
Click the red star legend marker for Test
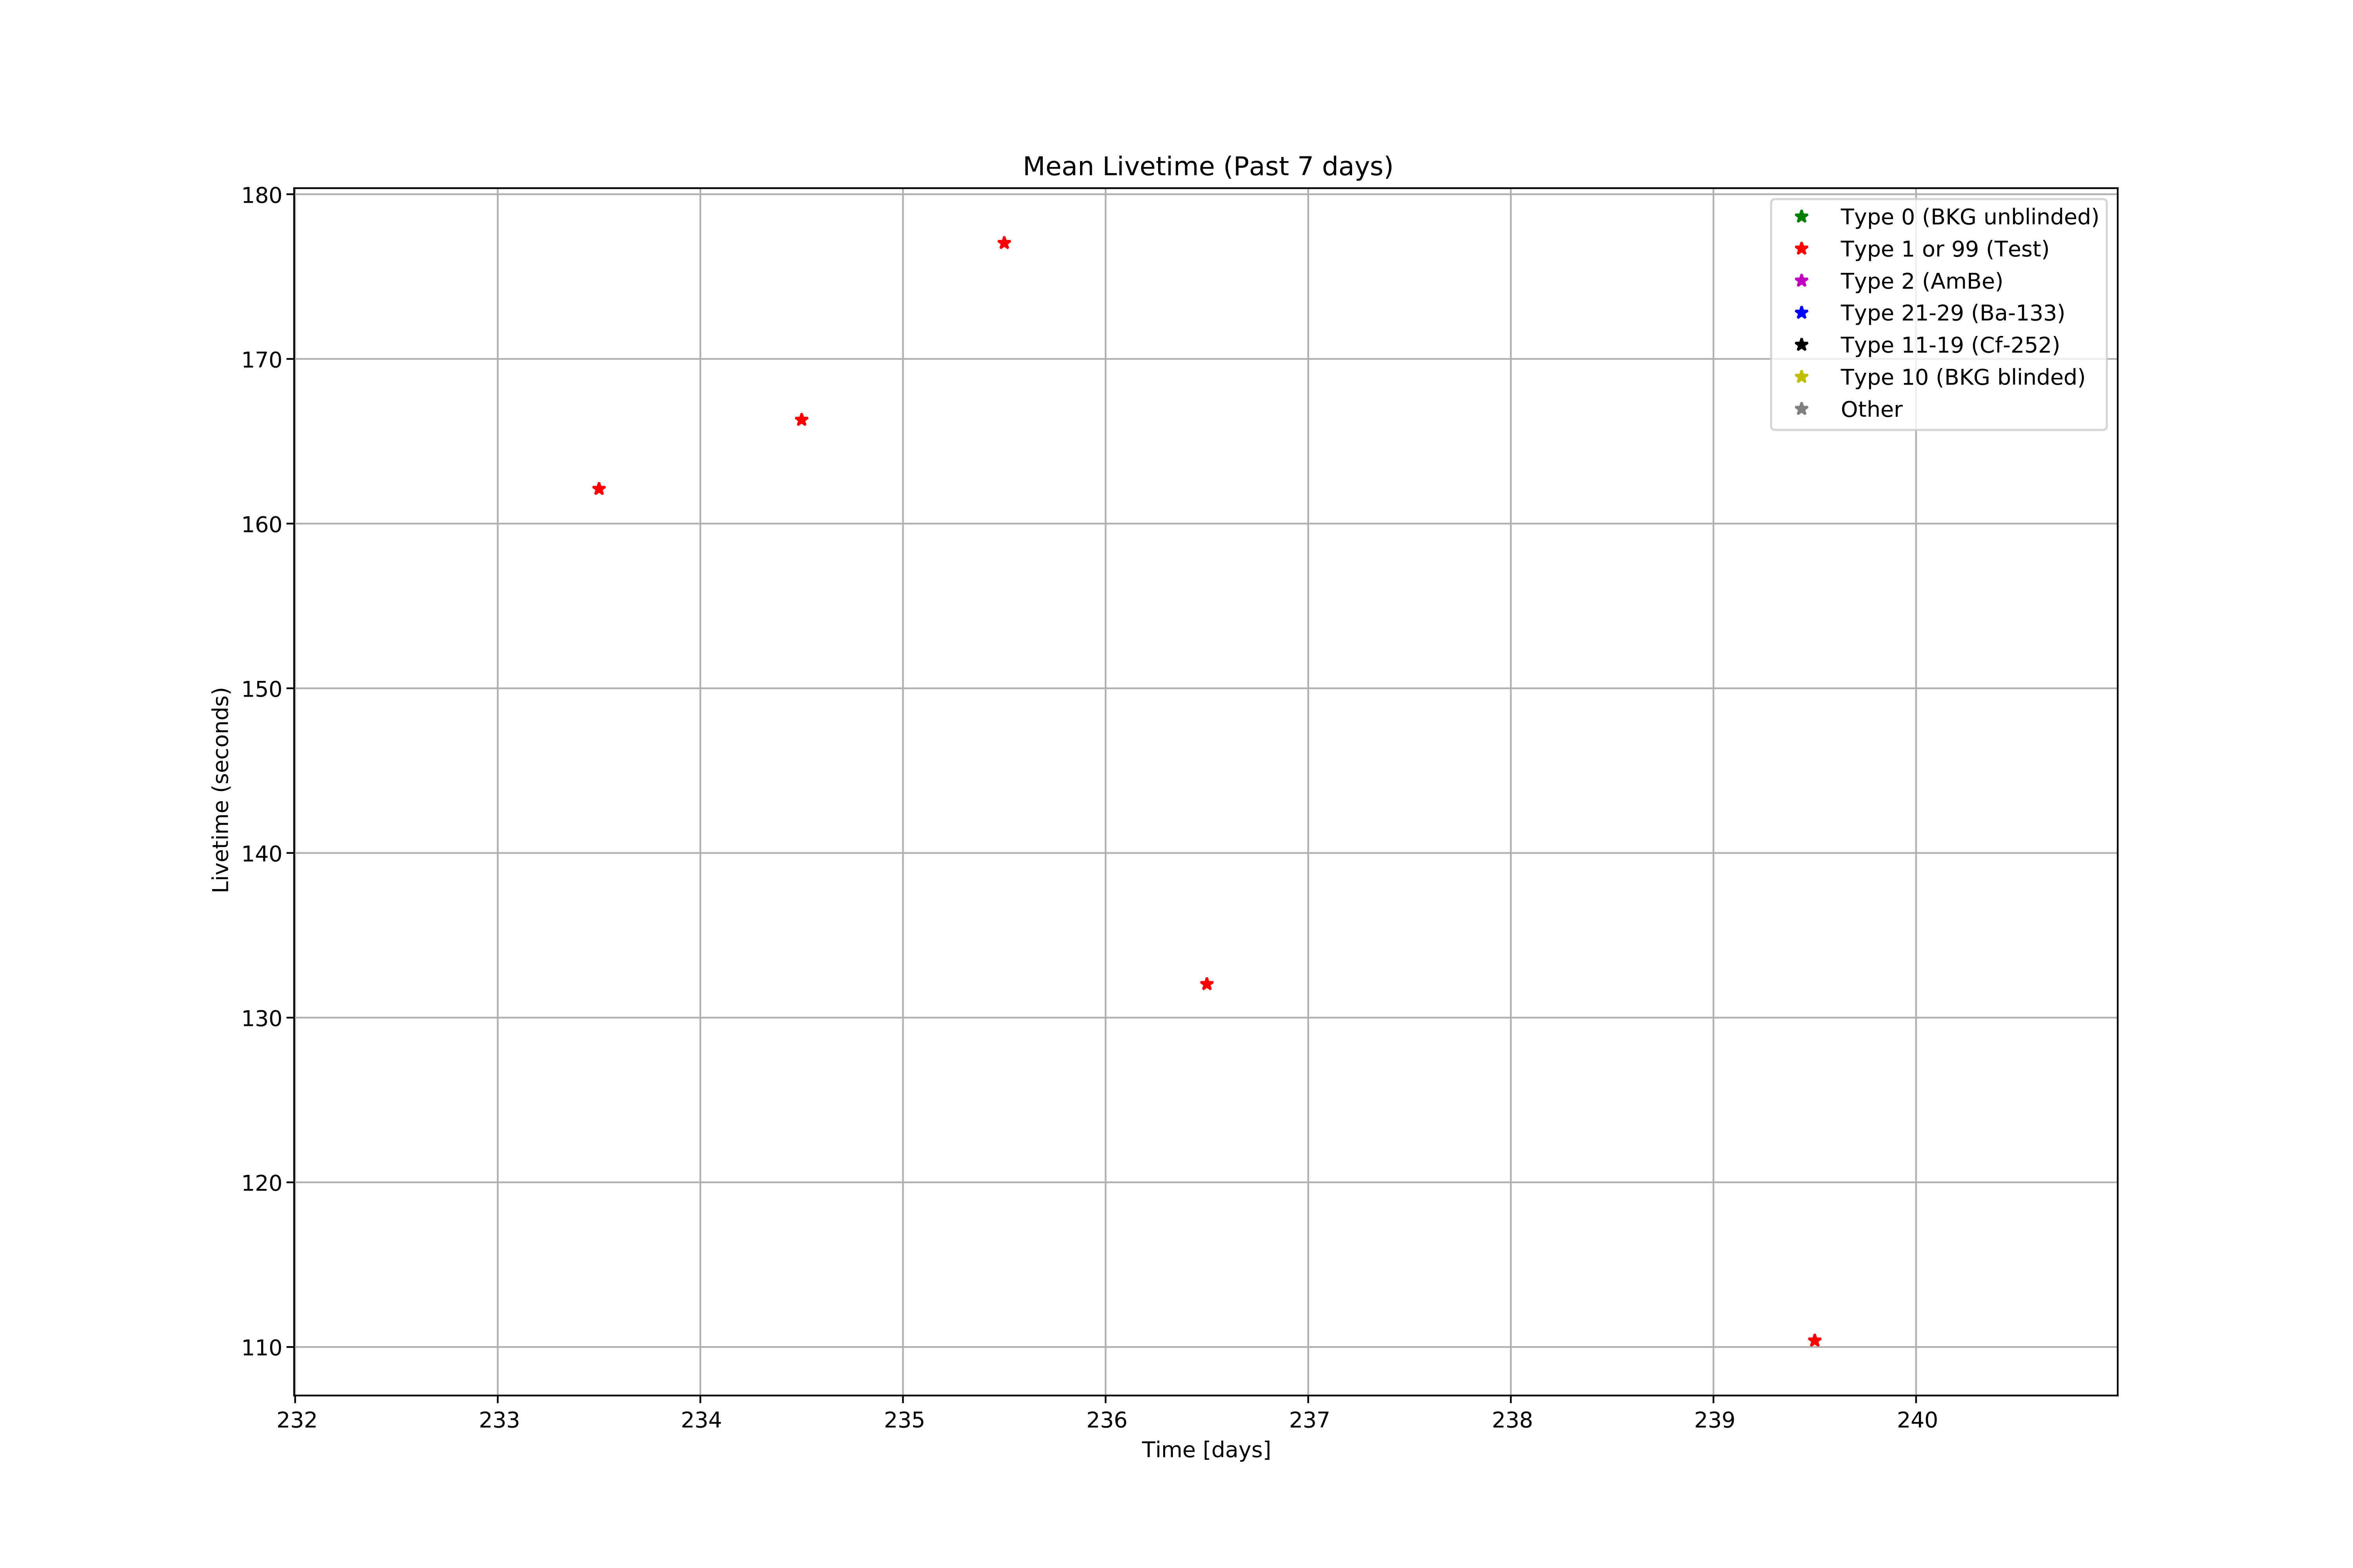[1802, 248]
